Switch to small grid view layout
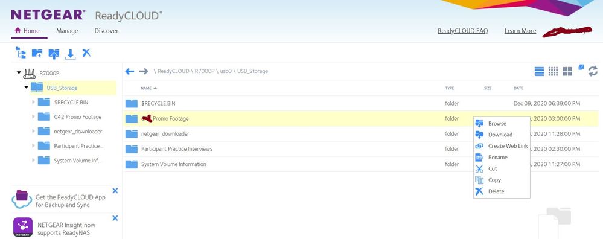Screen dimensions: 603x239 click(553, 71)
